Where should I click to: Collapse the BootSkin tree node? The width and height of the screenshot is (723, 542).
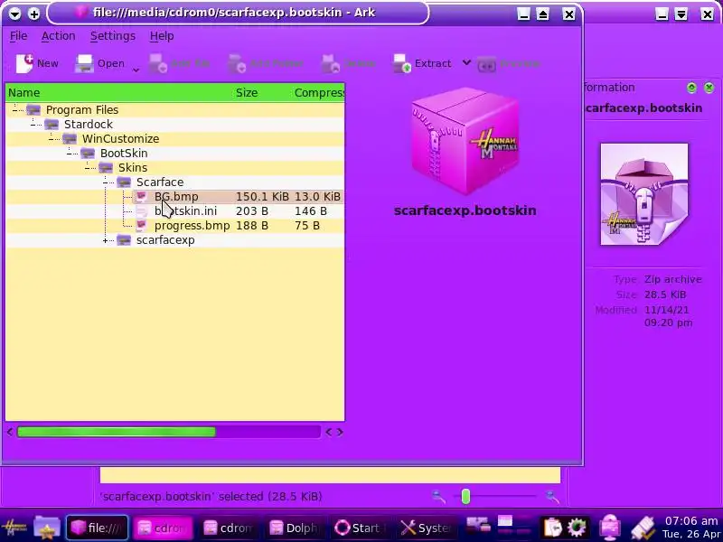coord(70,153)
